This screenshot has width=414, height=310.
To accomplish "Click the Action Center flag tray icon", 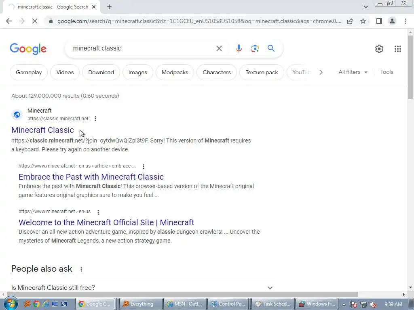I will (353, 304).
